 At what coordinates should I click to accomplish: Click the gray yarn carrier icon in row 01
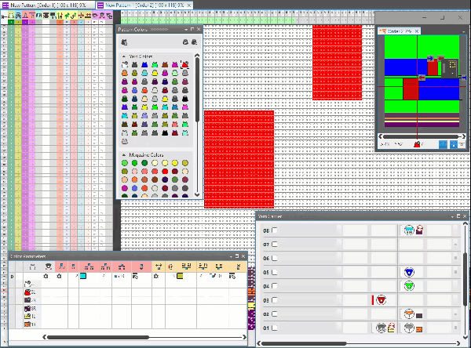click(x=382, y=328)
